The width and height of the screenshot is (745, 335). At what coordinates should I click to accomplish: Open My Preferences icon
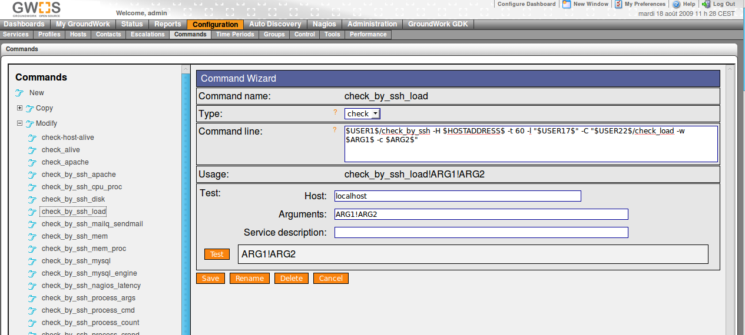[x=618, y=4]
